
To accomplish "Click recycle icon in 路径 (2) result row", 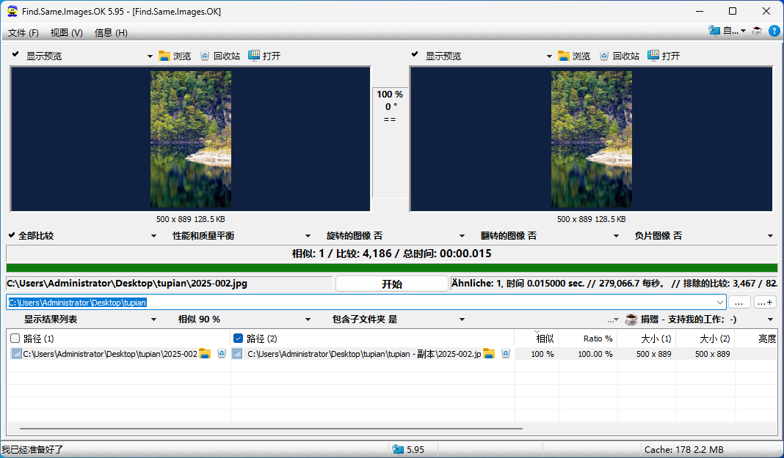I will (x=506, y=354).
